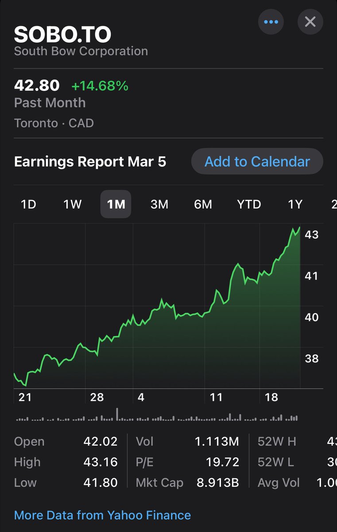Tap the Past Month label

(x=50, y=103)
